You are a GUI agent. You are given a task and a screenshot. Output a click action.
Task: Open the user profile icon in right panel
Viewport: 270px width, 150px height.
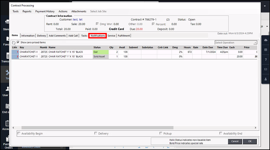coord(266,79)
